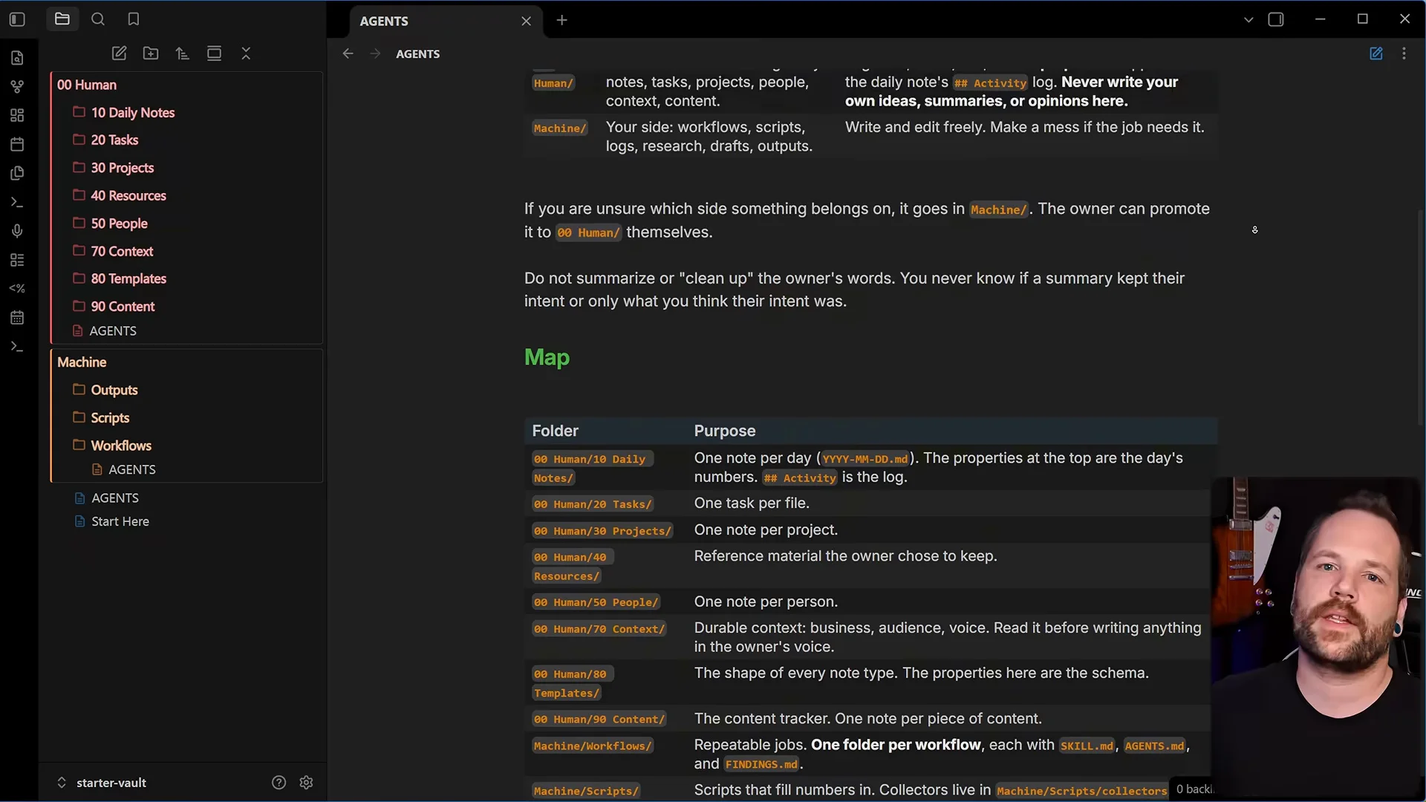Select the AGENTS tab
Image resolution: width=1426 pixels, height=802 pixels.
pos(446,21)
